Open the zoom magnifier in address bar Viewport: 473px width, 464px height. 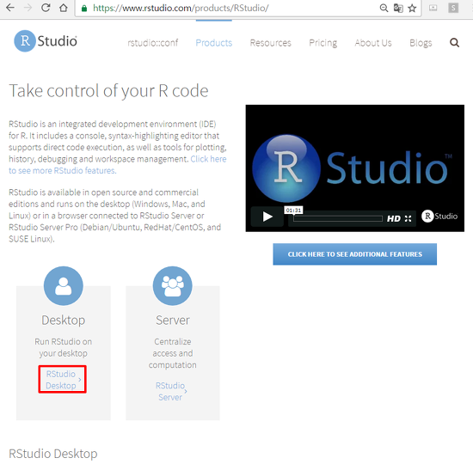(384, 8)
